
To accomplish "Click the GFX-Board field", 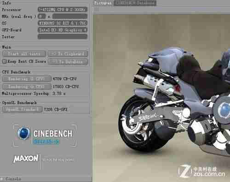I will tap(63, 30).
